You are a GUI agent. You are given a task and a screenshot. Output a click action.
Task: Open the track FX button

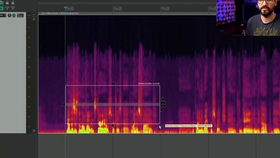pos(3,15)
